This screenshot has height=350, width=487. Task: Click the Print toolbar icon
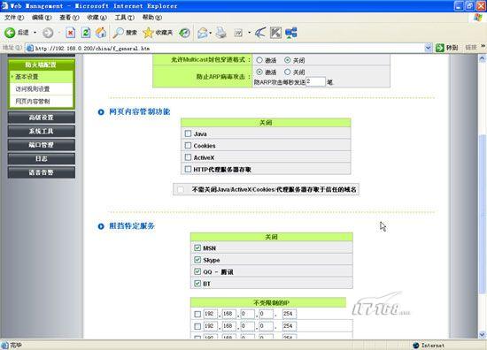[221, 33]
